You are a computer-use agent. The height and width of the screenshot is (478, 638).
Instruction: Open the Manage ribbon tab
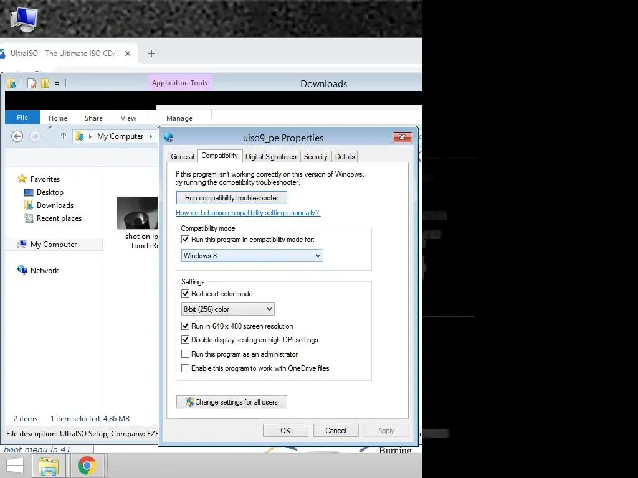click(179, 118)
